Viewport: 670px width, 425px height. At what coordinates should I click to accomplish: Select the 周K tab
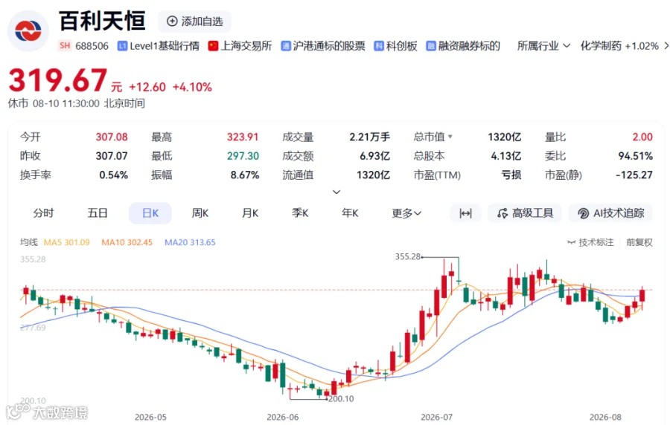pos(200,213)
